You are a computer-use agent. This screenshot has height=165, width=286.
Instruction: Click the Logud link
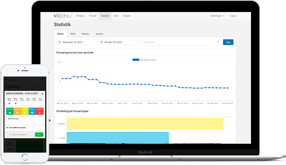coord(233,16)
